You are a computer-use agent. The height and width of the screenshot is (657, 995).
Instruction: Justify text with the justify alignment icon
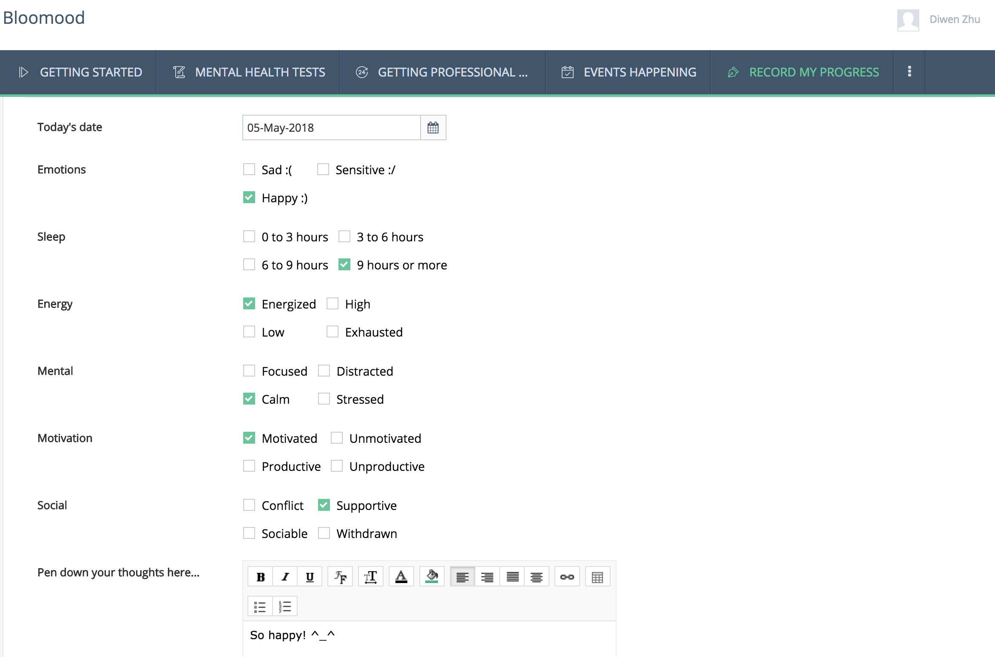[x=512, y=577]
